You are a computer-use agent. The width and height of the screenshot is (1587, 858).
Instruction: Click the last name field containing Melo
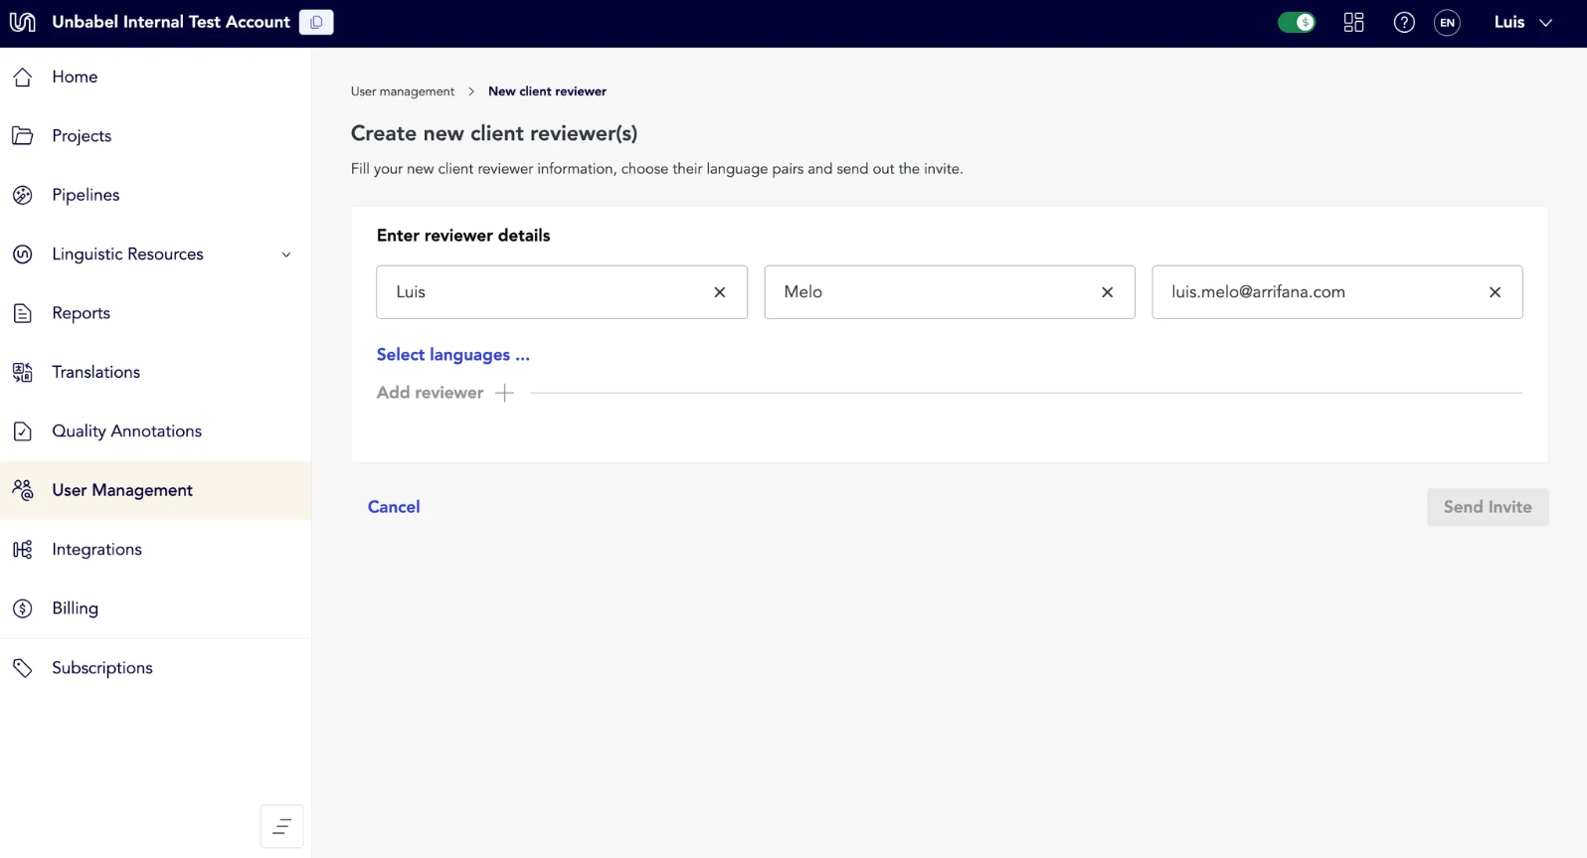pos(950,292)
